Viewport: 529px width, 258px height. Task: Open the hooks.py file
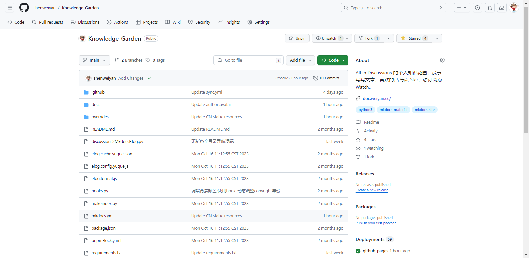(100, 191)
